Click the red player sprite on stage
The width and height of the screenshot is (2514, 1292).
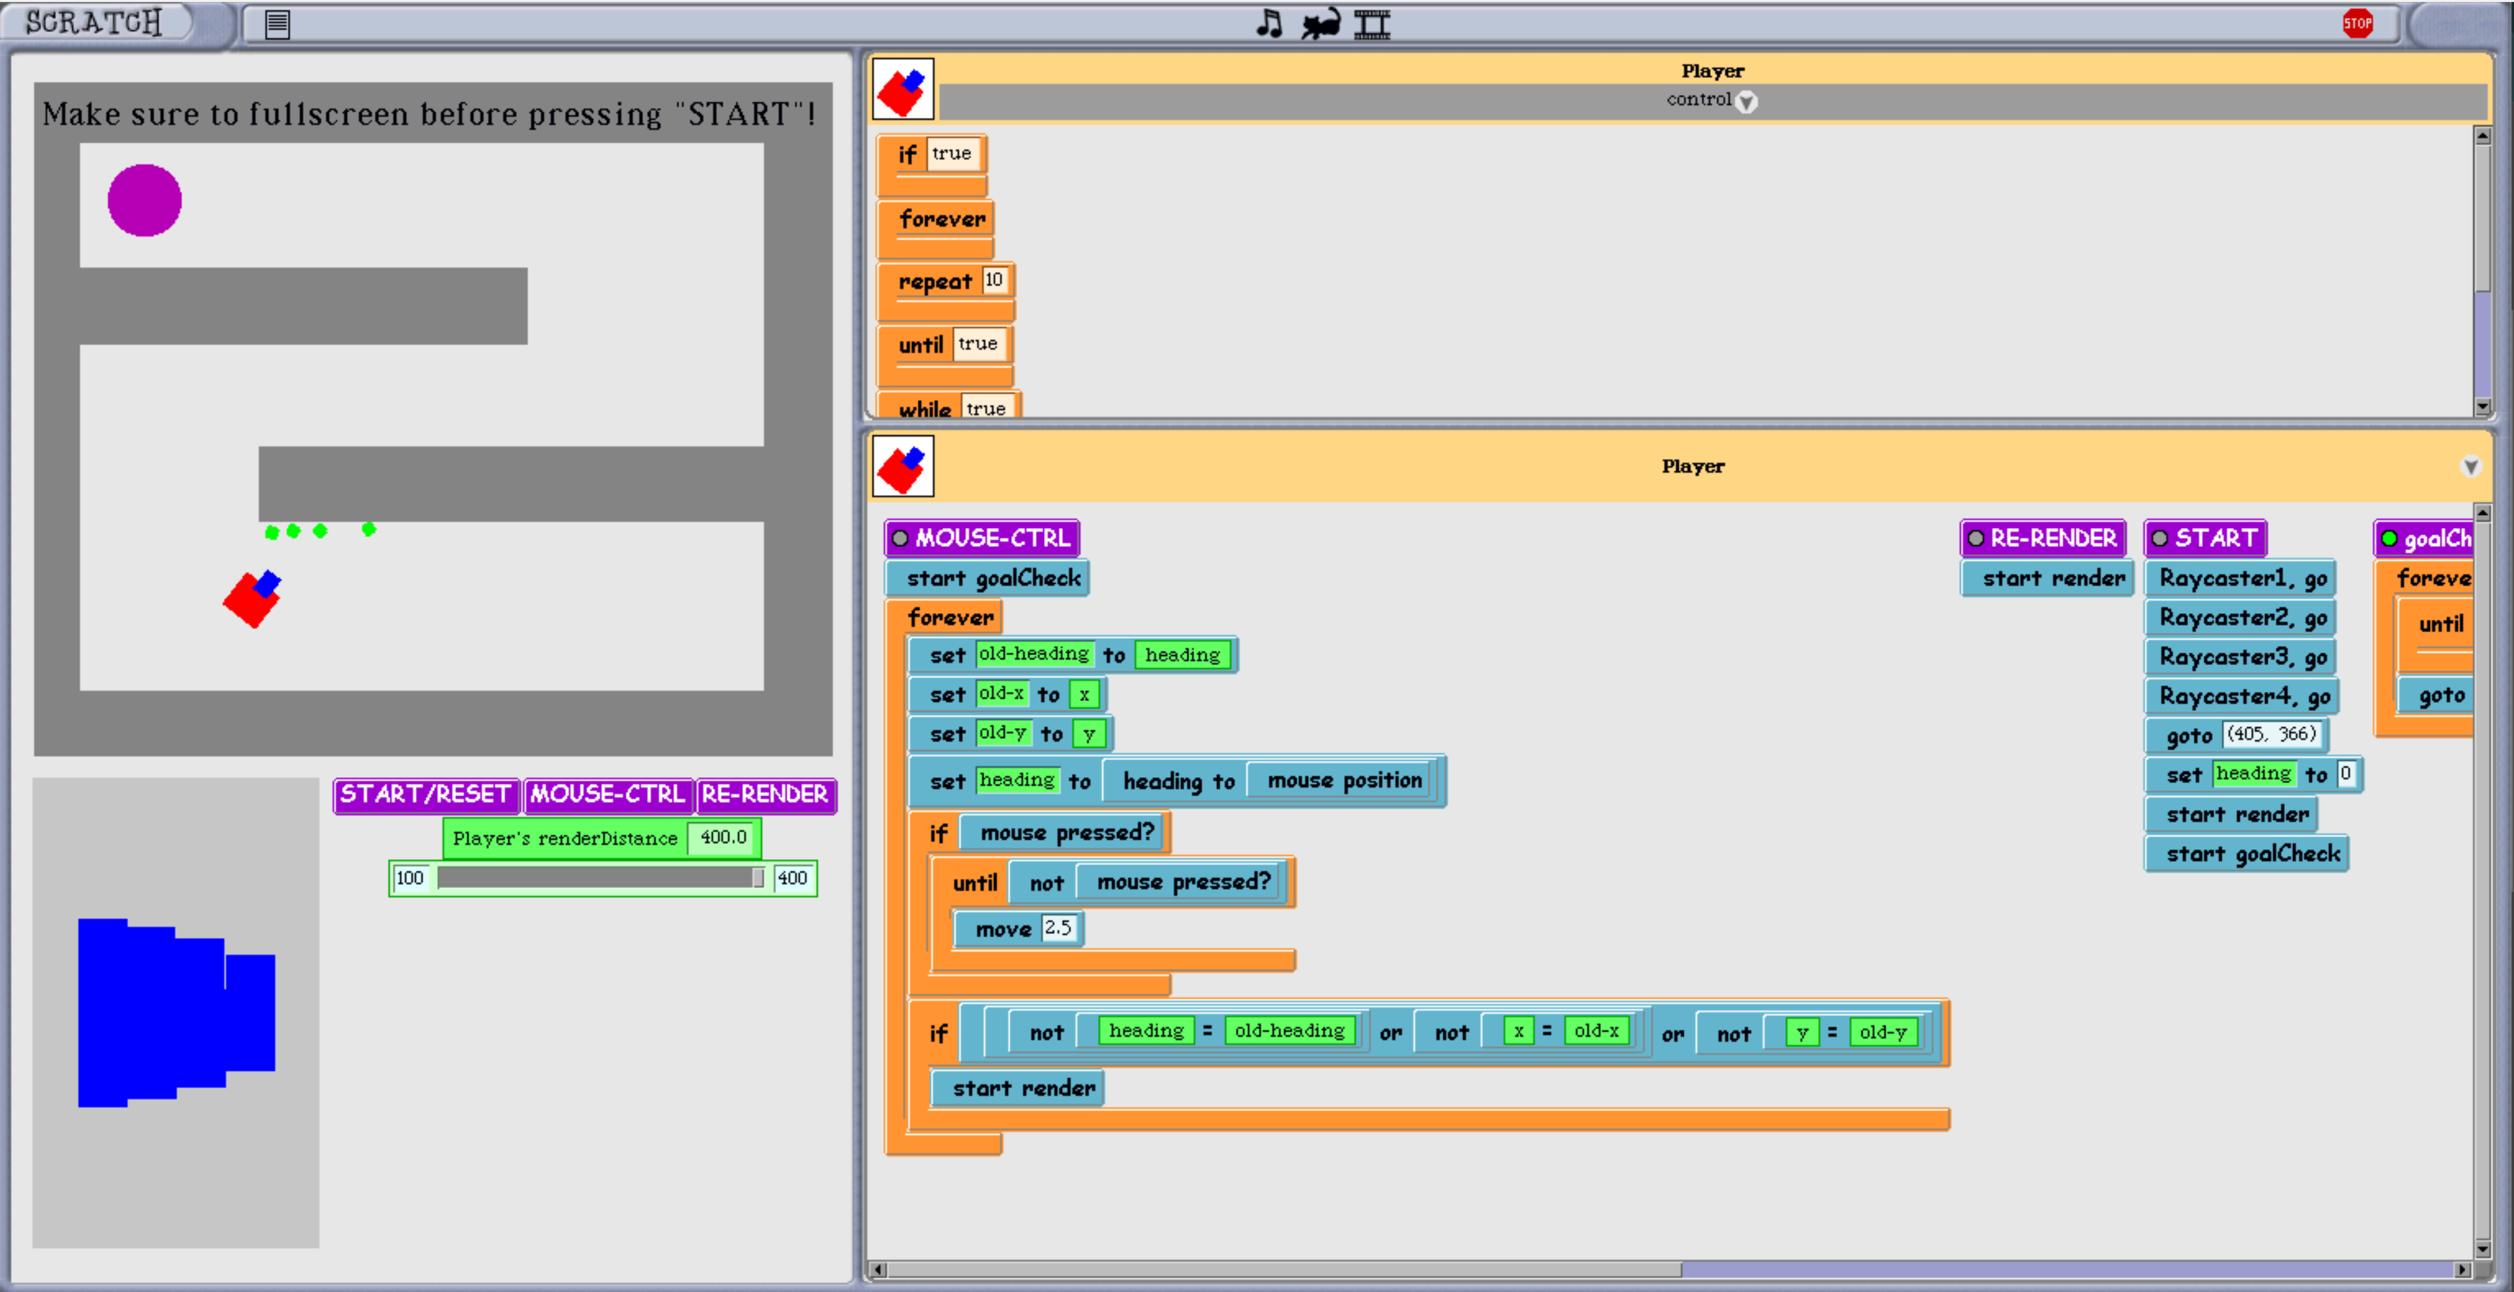coord(252,599)
